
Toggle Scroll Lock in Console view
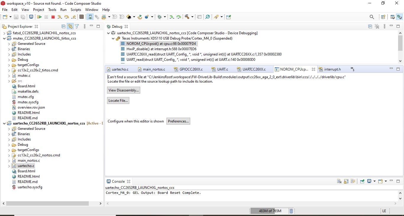click(x=346, y=181)
